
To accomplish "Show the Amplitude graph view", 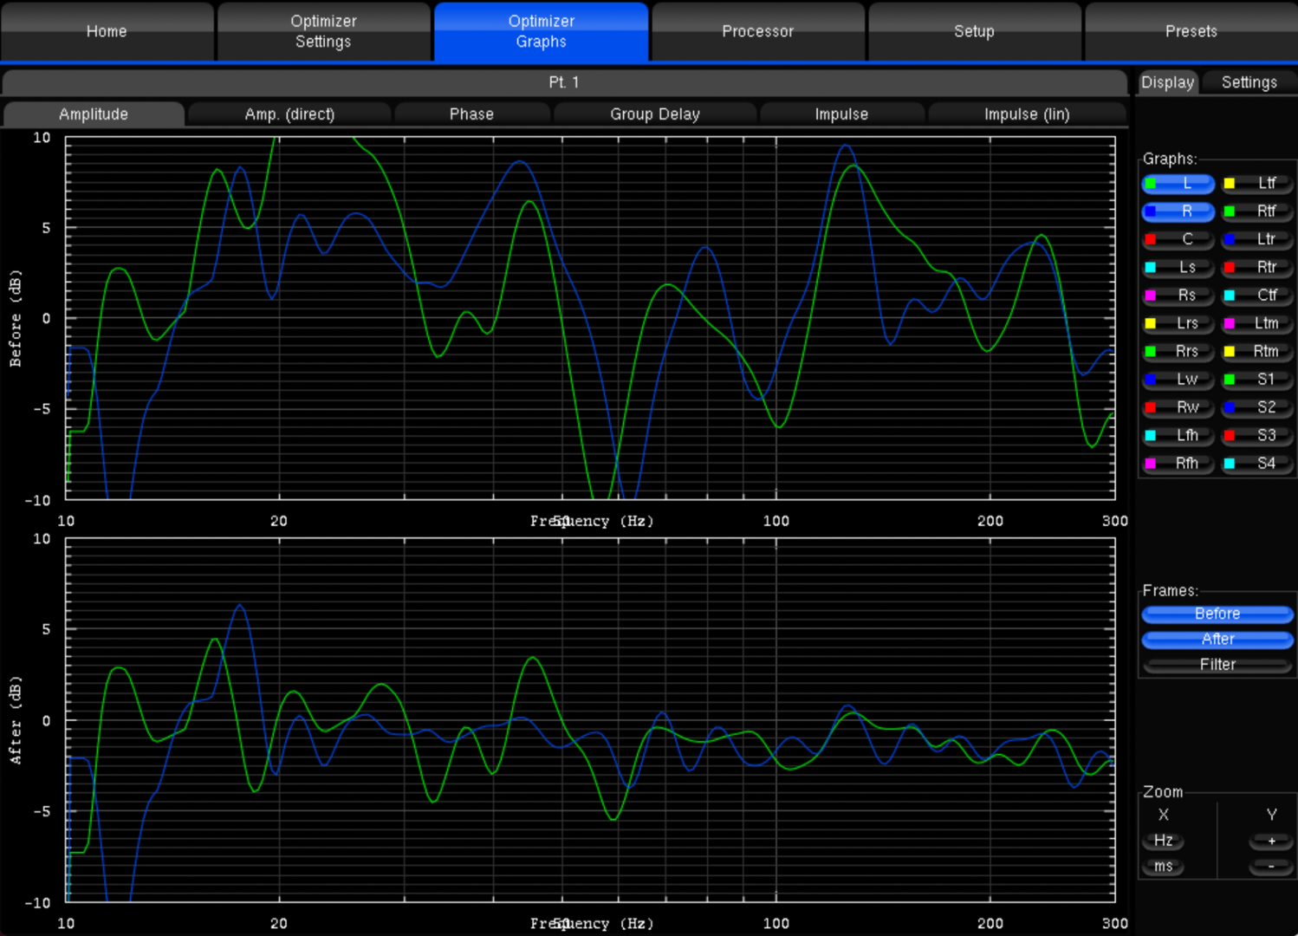I will 94,114.
